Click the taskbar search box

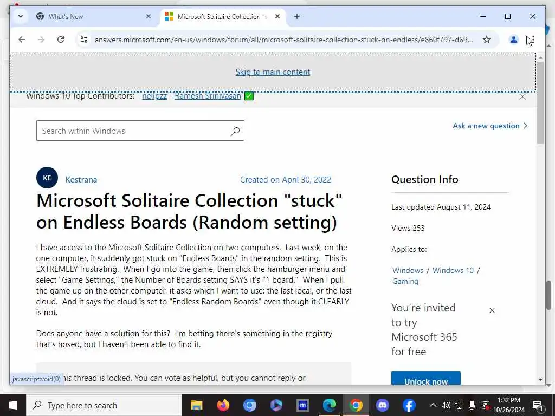point(104,405)
